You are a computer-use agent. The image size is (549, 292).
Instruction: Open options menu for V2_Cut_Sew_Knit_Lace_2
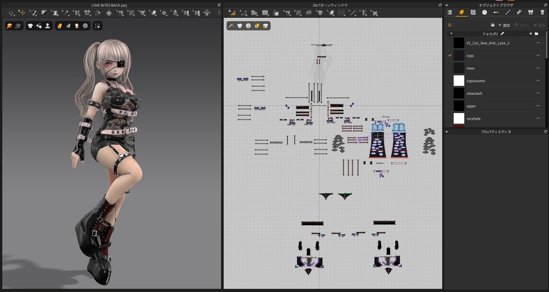point(538,43)
